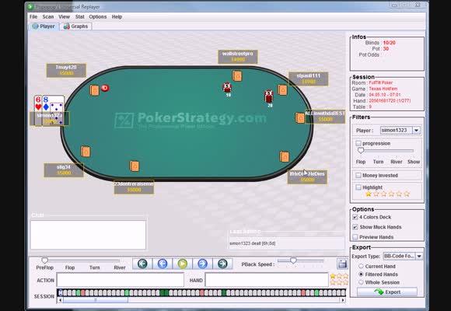The image size is (451, 311).
Task: Click the last empty star in Highlight filter
Action: [x=407, y=194]
